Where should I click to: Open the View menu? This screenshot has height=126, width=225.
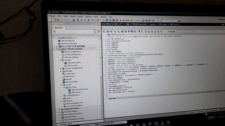coord(66,16)
